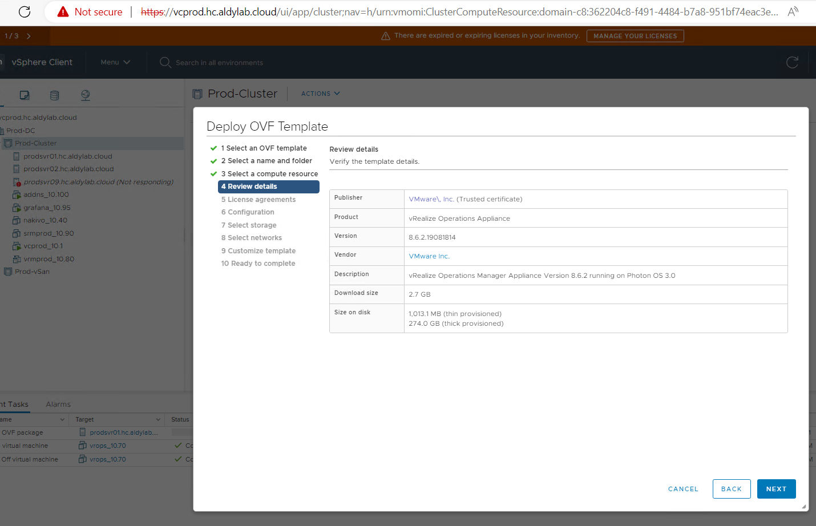816x526 pixels.
Task: Open the task name column filter dropdown
Action: pos(62,420)
